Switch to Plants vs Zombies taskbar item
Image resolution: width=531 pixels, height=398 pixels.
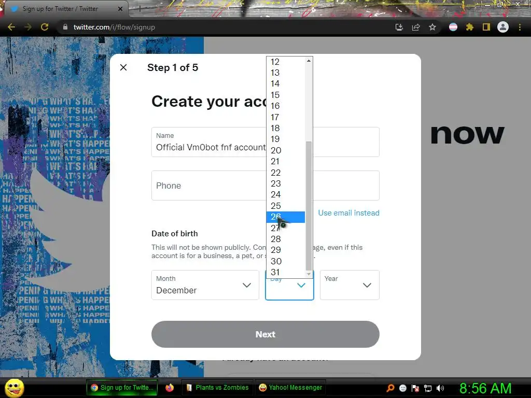coord(218,388)
